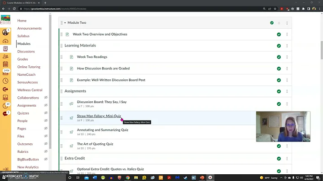Open Syllabus in course menu
The image size is (323, 181).
coord(23,36)
